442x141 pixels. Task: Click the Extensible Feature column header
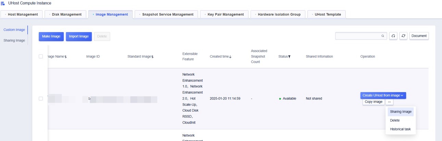point(190,57)
